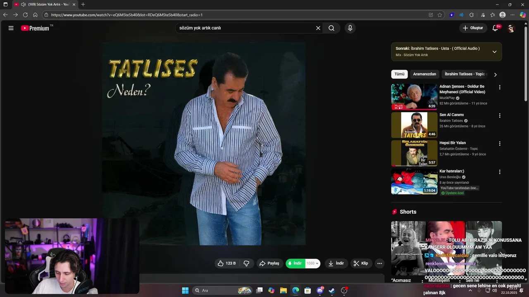Screen dimensions: 529x297
Task: Open the YouTube account avatar menu
Action: point(511,28)
